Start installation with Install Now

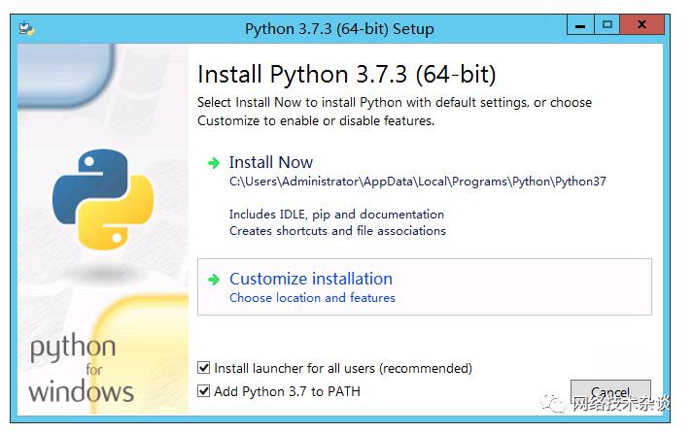point(271,162)
